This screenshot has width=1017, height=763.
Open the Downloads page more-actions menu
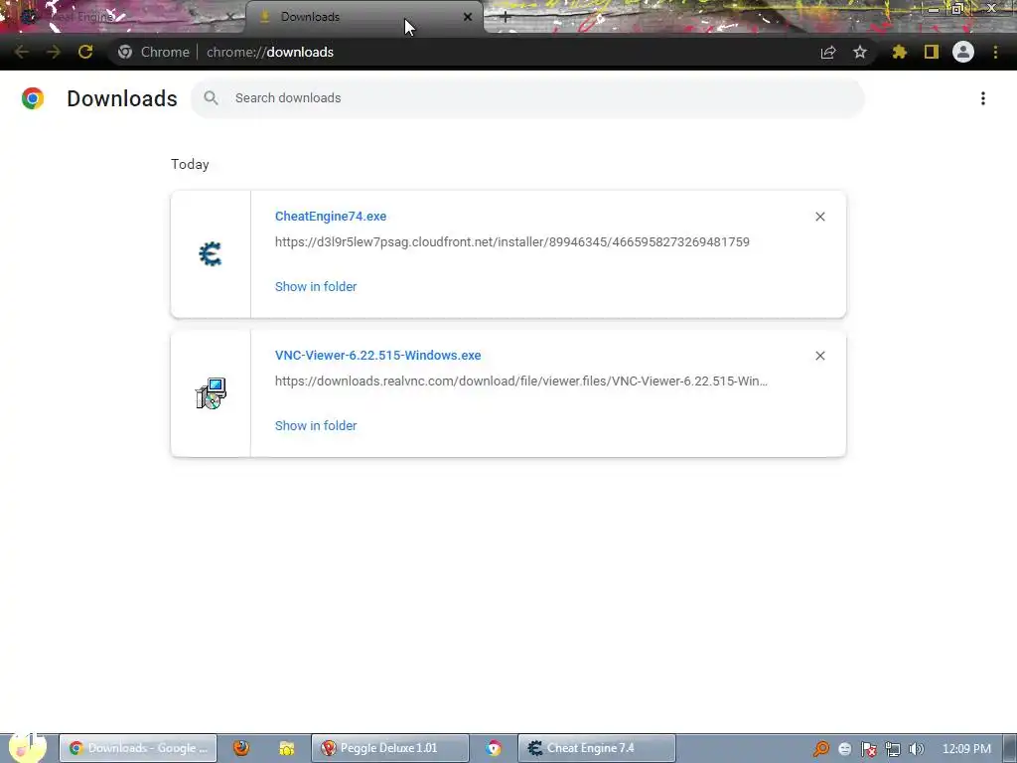tap(983, 98)
